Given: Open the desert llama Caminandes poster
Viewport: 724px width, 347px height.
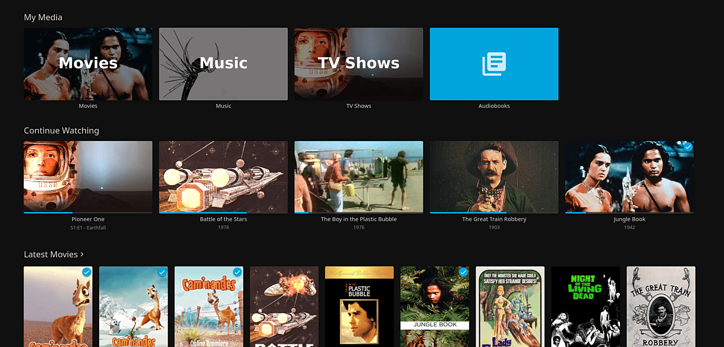Looking at the screenshot, I should tap(58, 307).
